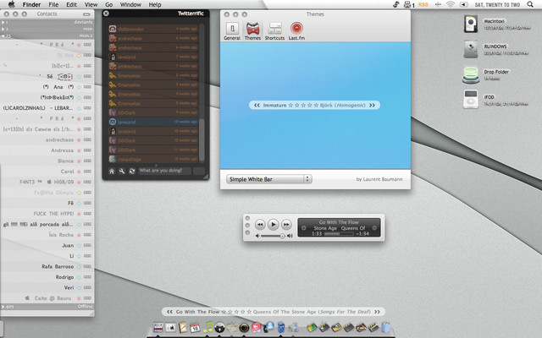The image size is (542, 338).
Task: Open the General preferences pane
Action: 231,31
